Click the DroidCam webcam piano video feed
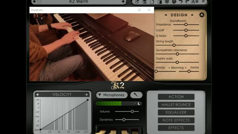Viewport: 238px width, 134px height. click(x=92, y=47)
